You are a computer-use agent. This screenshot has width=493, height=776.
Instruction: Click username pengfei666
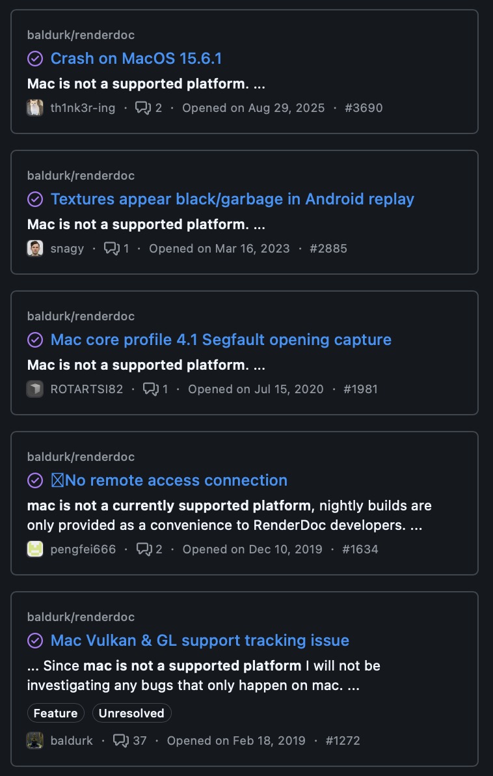pos(83,549)
